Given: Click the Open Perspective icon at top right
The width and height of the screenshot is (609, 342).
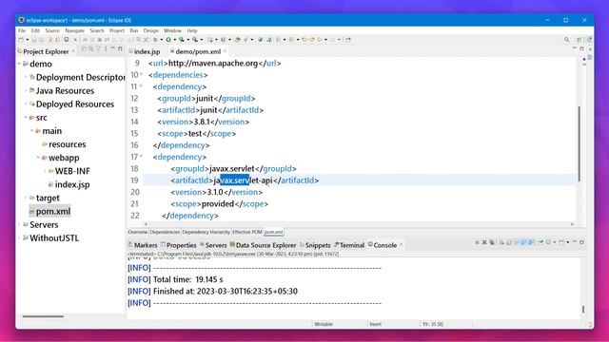Looking at the screenshot, I should click(579, 40).
